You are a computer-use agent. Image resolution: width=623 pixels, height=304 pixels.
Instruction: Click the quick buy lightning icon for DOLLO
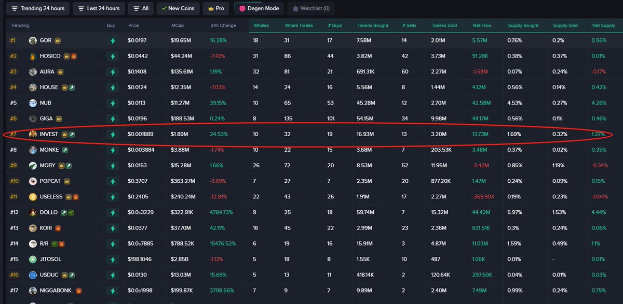point(112,212)
